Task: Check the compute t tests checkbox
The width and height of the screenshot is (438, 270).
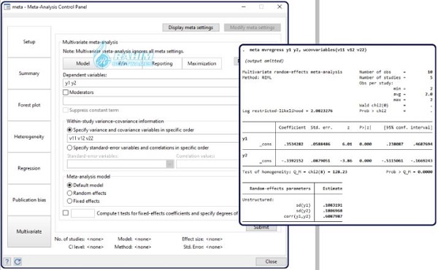Action: click(66, 213)
